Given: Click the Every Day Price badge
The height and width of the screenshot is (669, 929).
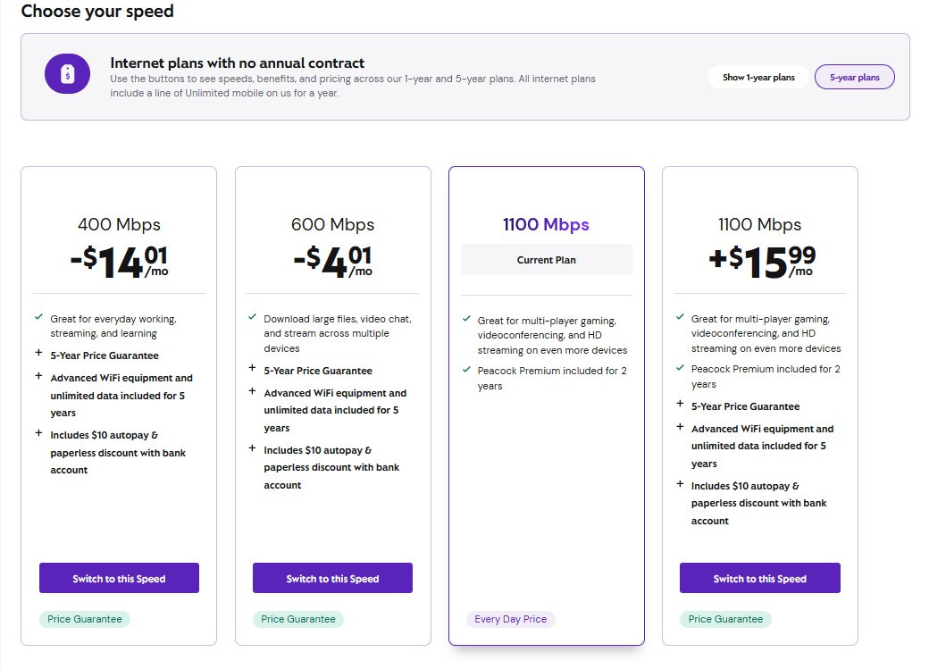Looking at the screenshot, I should tap(511, 619).
